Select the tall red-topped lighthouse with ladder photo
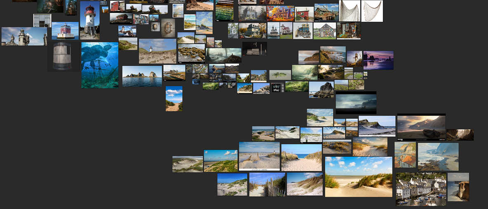Screen dimensions: 488x209 pos(90,20)
